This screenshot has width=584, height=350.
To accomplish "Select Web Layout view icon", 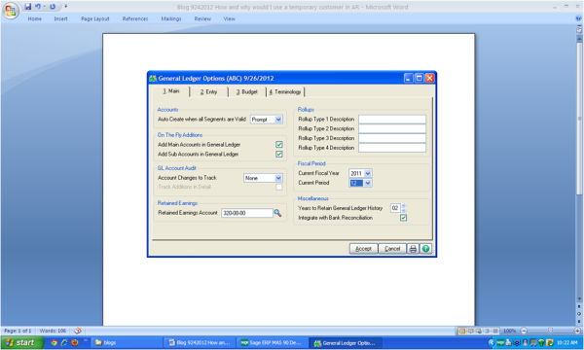I will point(479,331).
